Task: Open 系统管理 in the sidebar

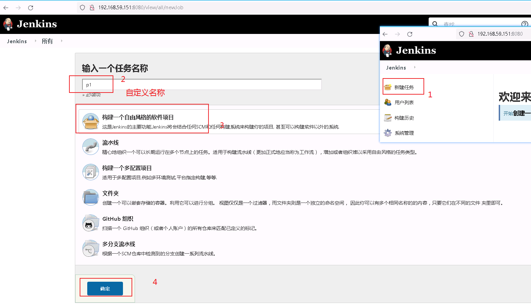Action: pos(387,133)
